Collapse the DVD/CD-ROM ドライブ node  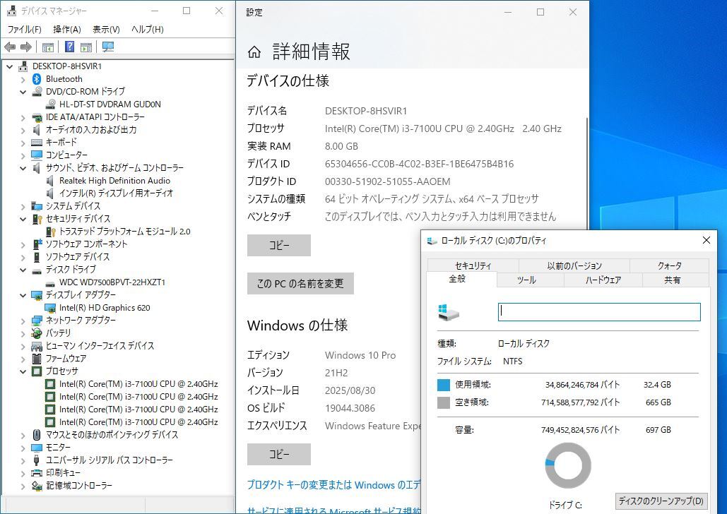(x=23, y=92)
